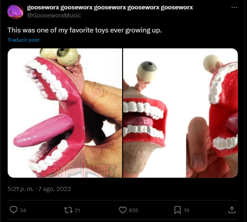Click the 5:21 p. m. timestamp
The image size is (247, 222).
21,189
